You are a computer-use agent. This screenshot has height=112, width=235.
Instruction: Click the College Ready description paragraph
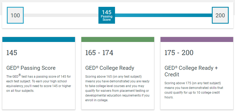(117, 88)
